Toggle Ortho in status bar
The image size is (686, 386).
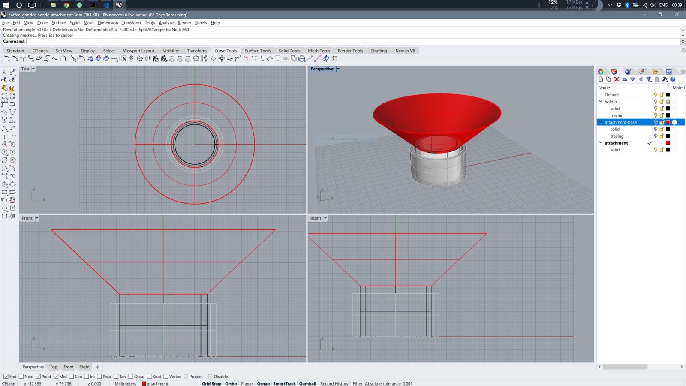tap(231, 383)
